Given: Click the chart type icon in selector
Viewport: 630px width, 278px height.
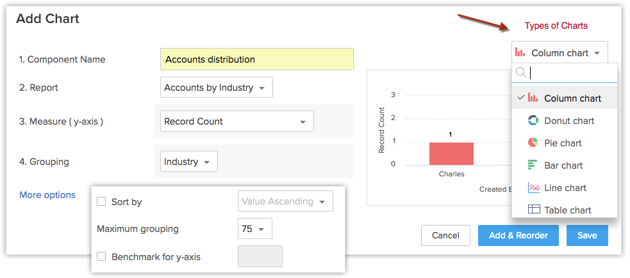Looking at the screenshot, I should (520, 53).
